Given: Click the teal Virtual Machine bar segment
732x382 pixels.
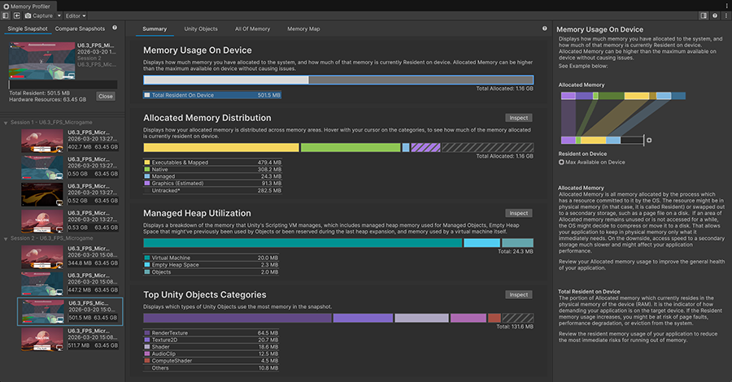Looking at the screenshot, I should coord(303,243).
